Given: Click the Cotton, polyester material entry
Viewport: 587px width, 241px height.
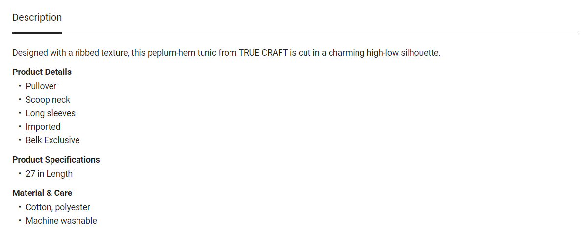Looking at the screenshot, I should [x=58, y=207].
